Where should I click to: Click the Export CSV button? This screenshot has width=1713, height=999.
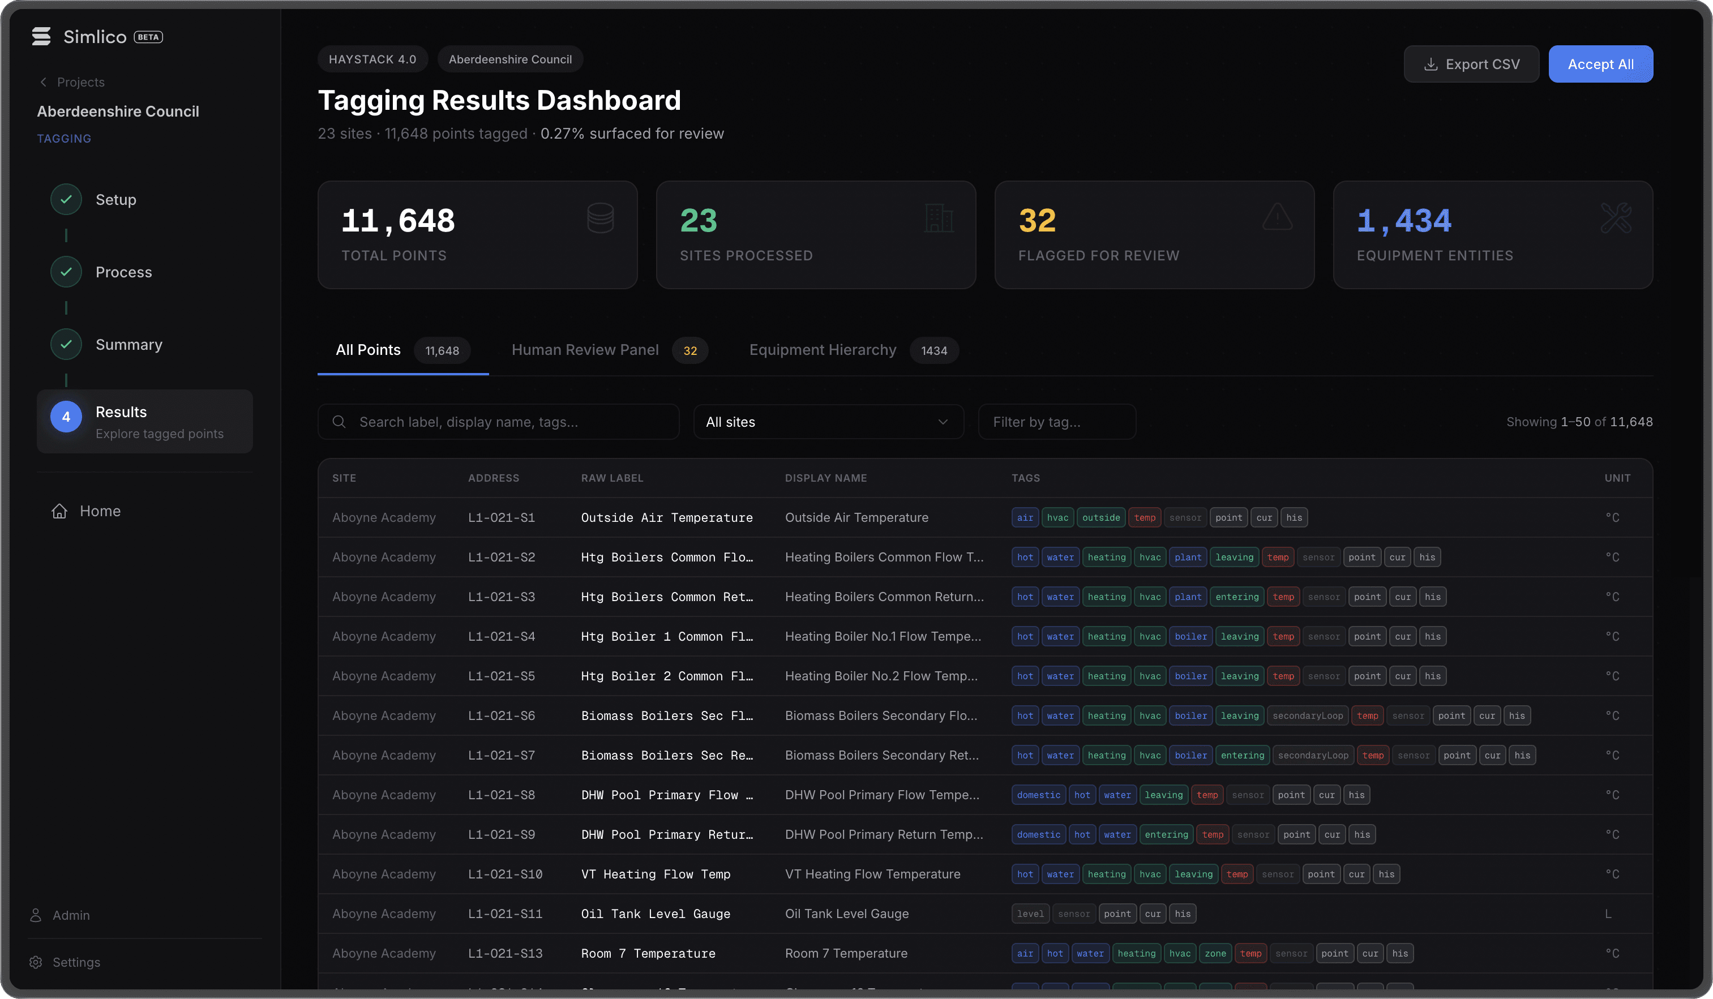[1471, 64]
